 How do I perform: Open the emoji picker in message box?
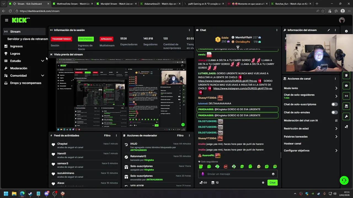point(273,174)
